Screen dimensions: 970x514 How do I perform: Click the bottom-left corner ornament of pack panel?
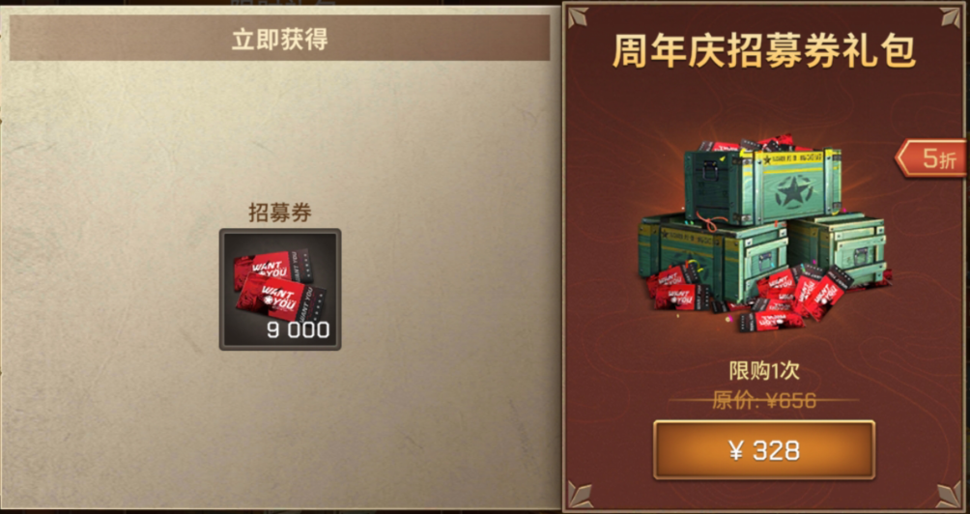579,496
